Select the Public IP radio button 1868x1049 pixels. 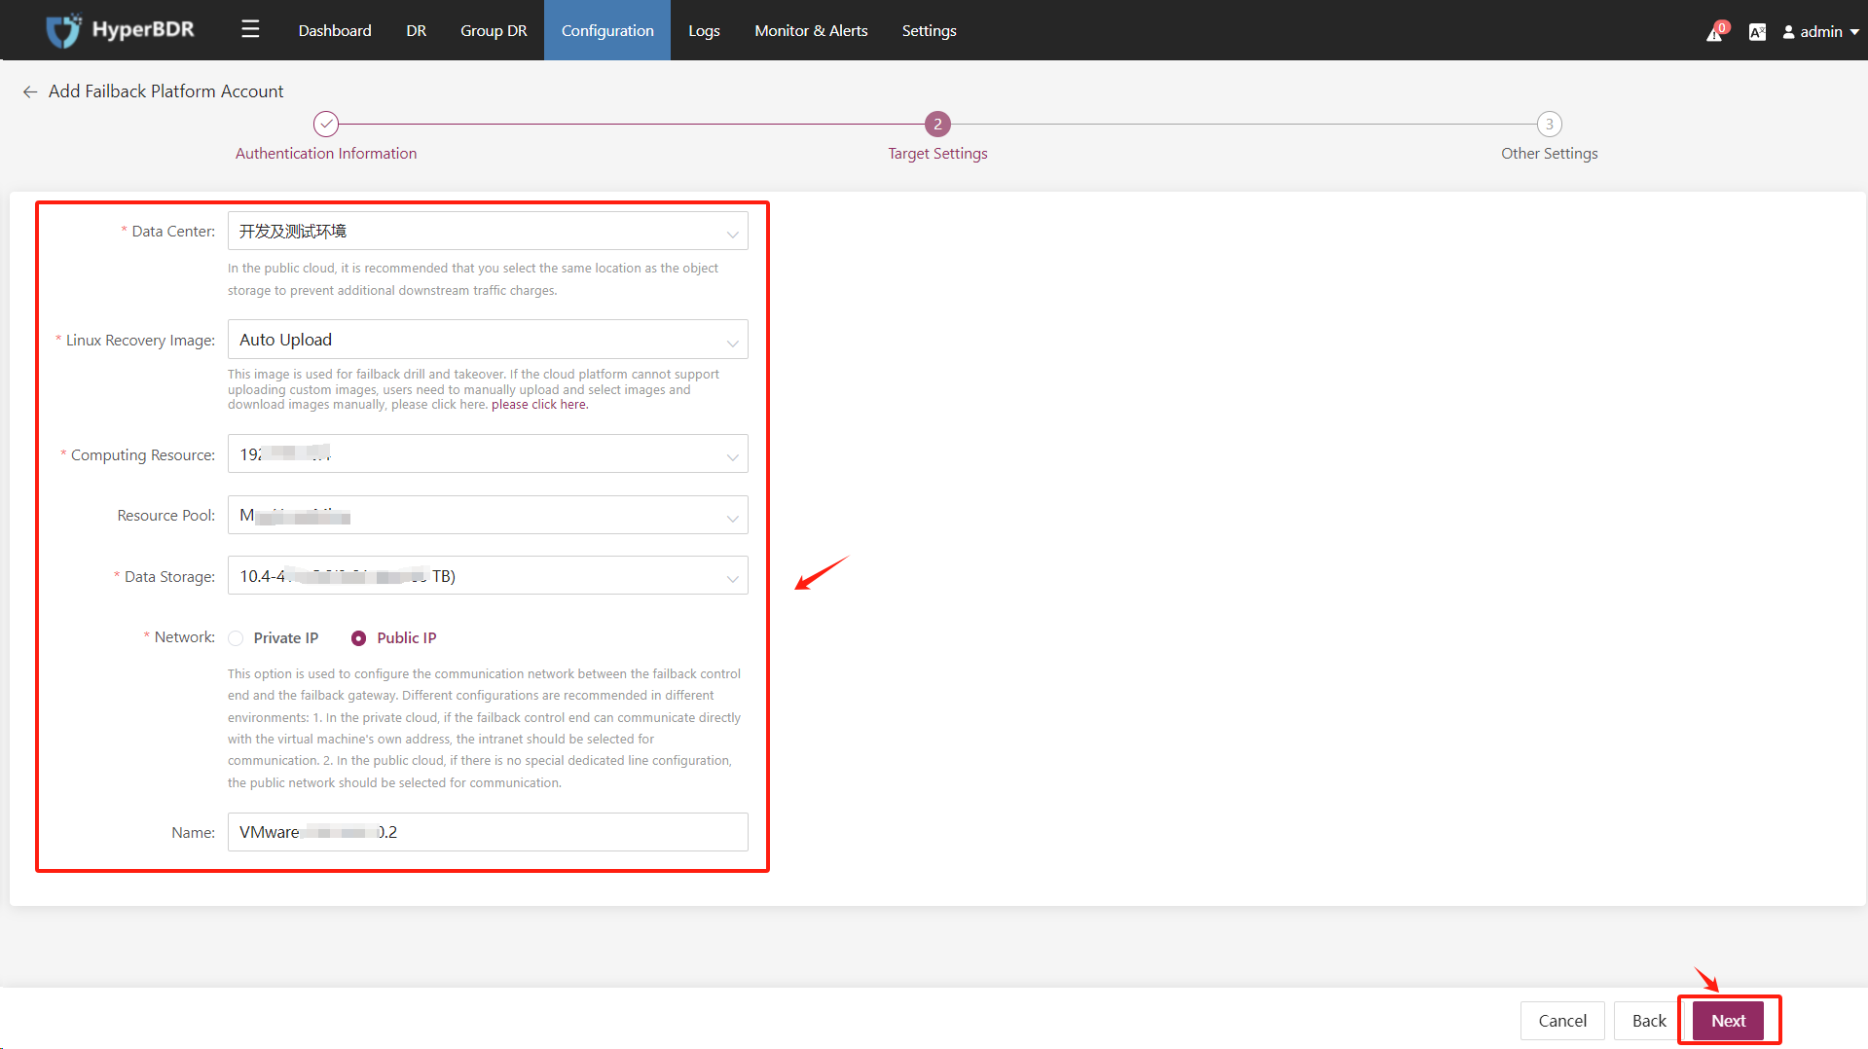coord(358,638)
